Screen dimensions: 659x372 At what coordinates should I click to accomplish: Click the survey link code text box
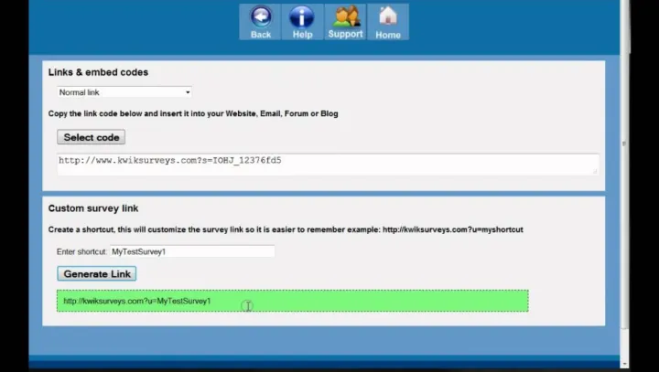(x=327, y=164)
